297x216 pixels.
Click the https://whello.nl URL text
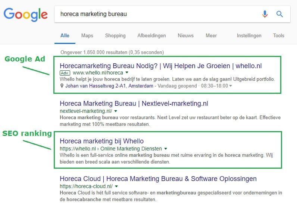78,149
